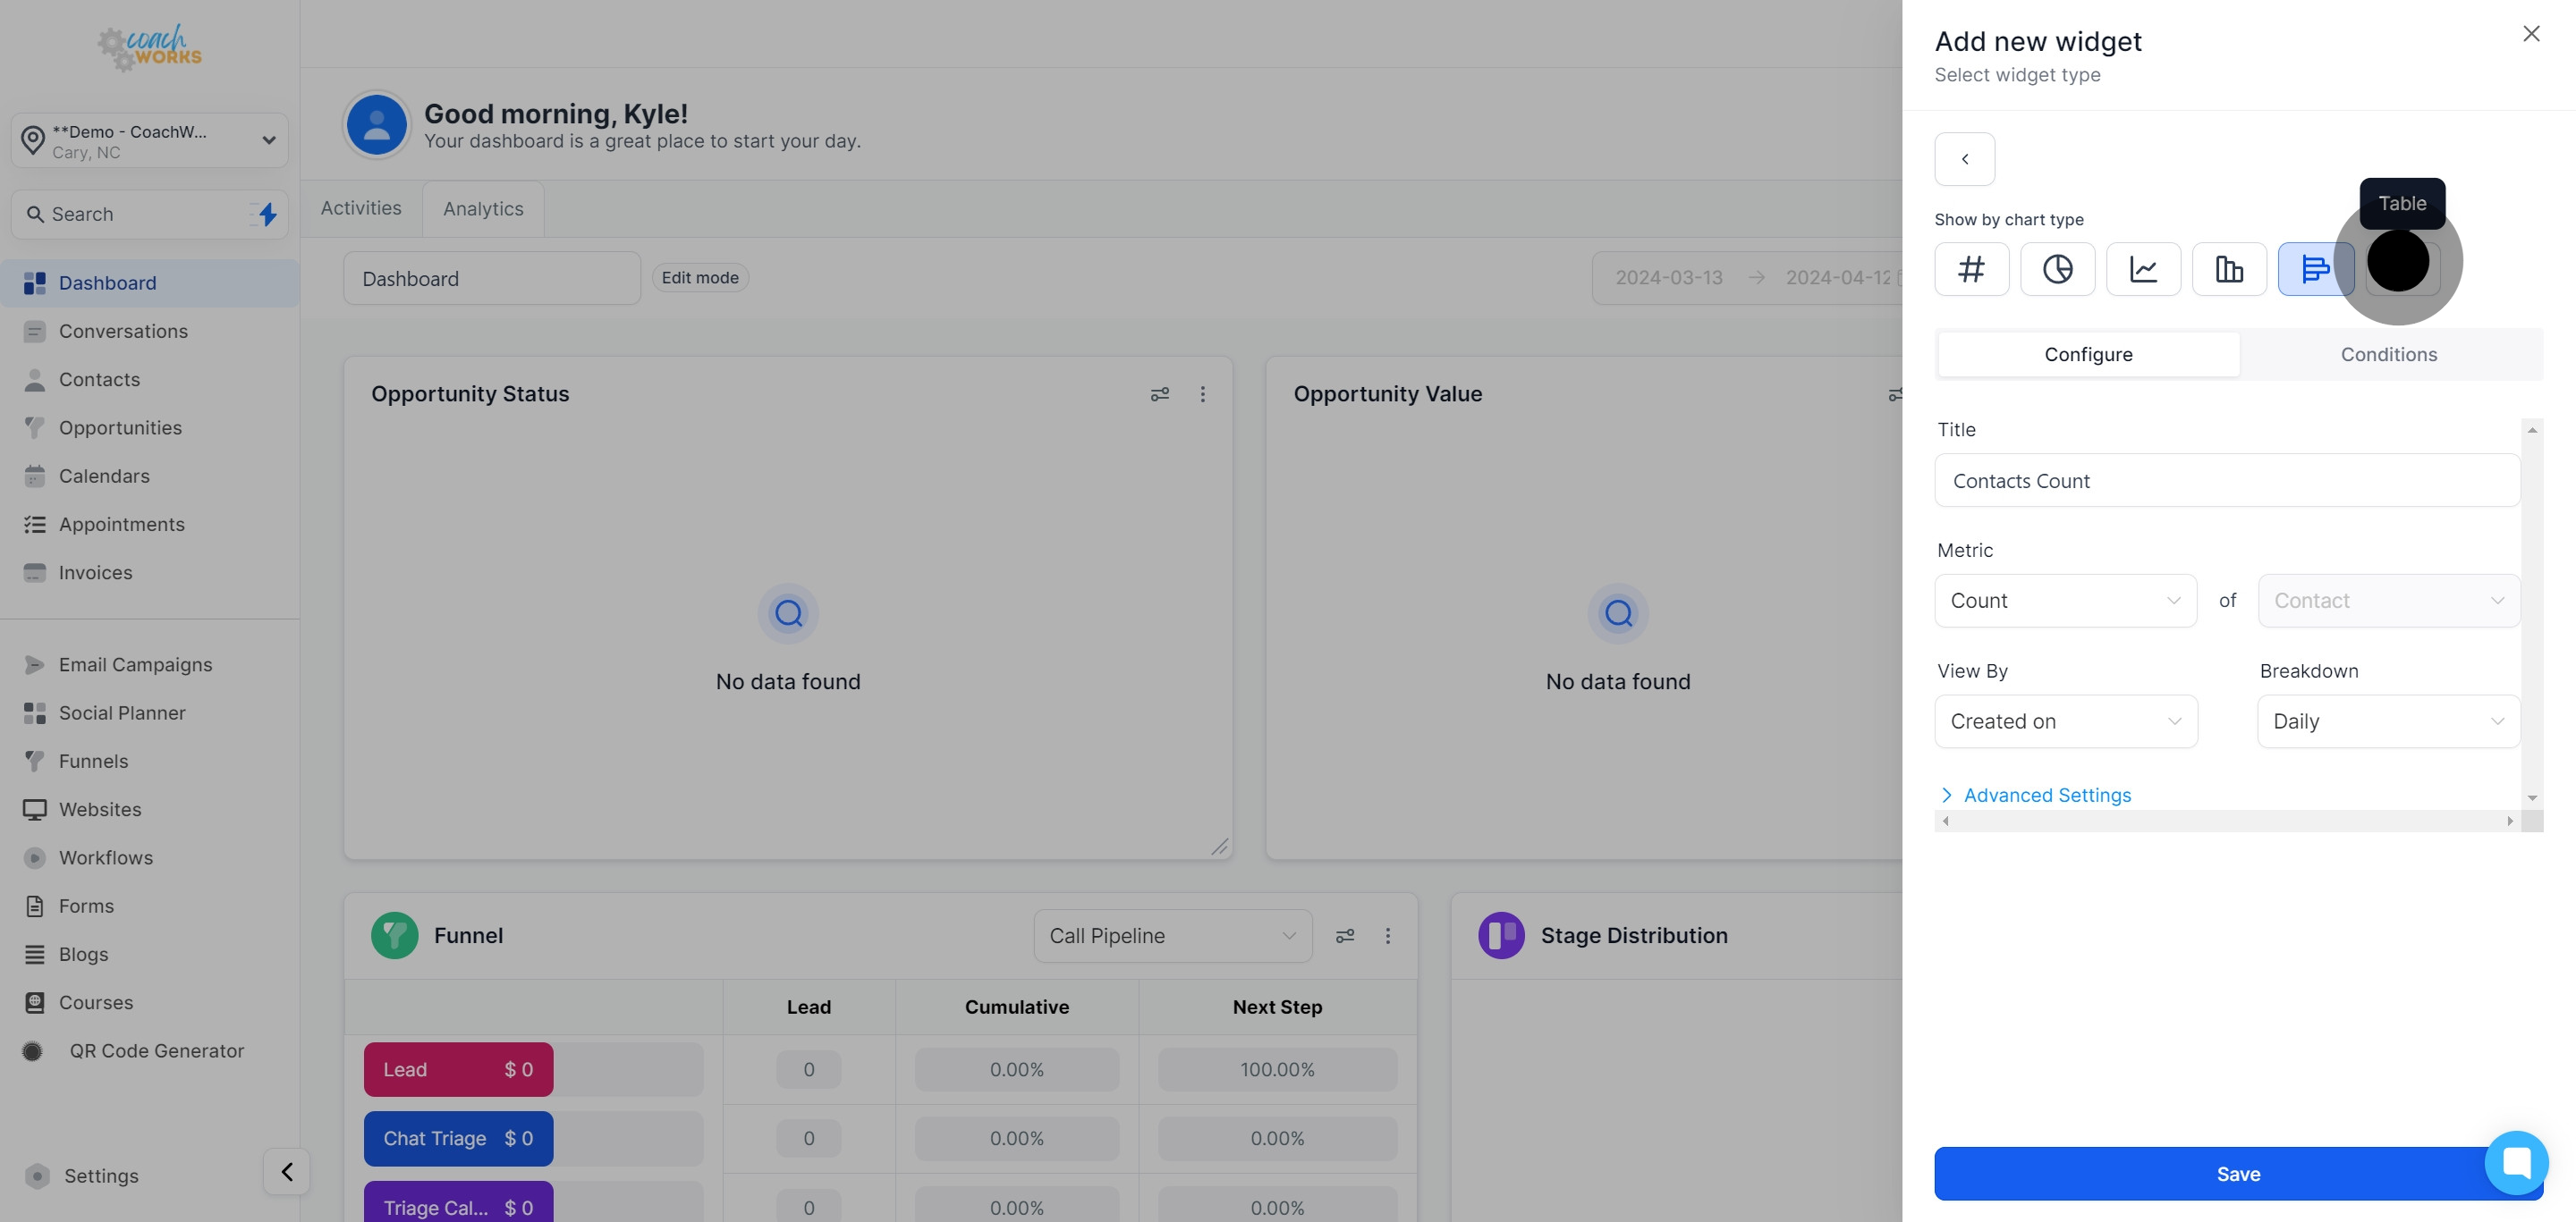Open the Breakdown Daily dropdown

[2388, 721]
